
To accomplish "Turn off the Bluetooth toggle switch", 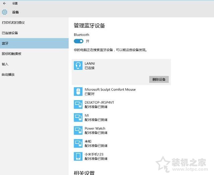I will point(79,41).
